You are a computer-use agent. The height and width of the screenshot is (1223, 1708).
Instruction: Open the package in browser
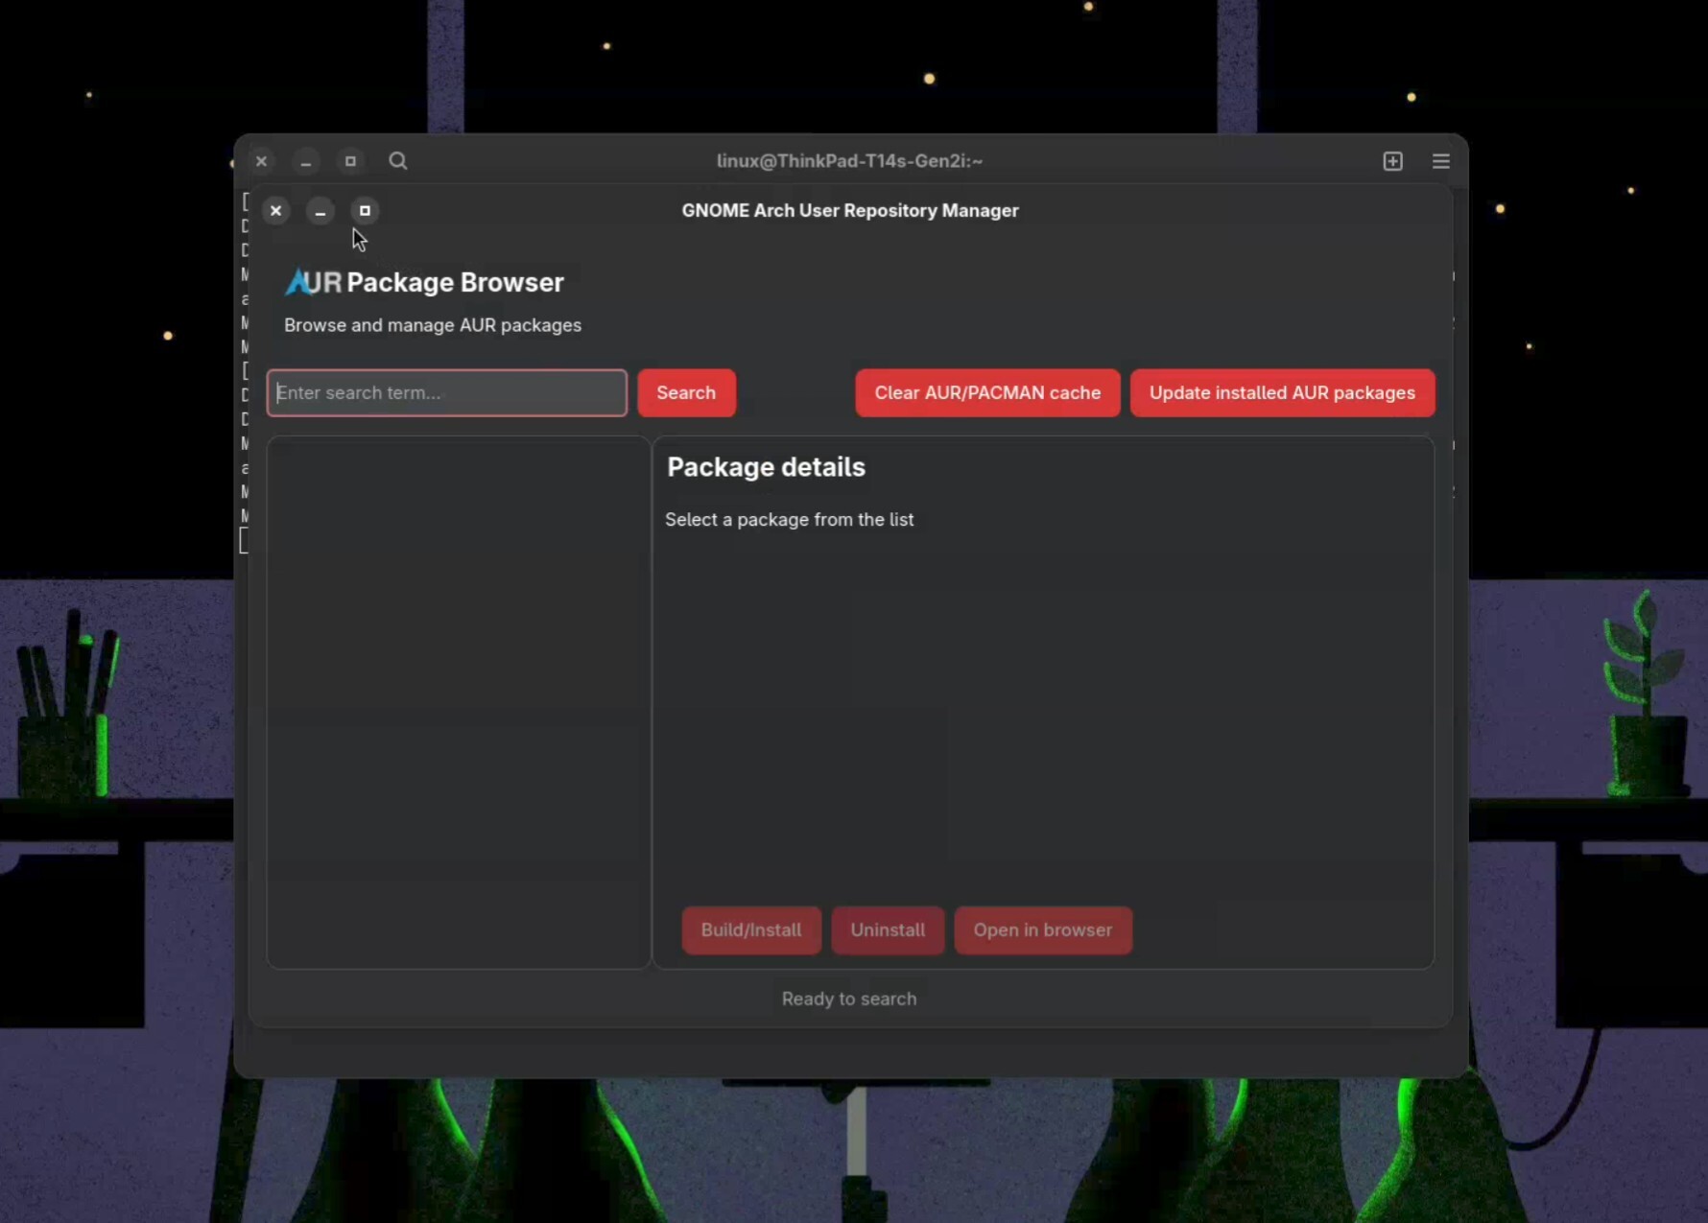1043,929
